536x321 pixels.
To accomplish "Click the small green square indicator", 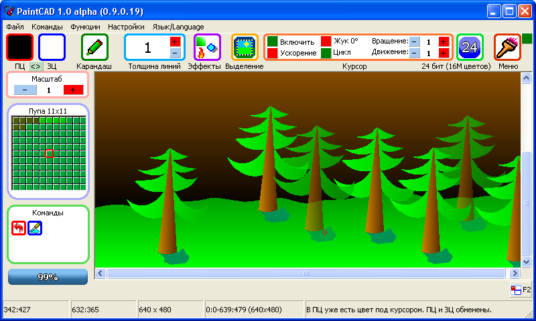I will pos(527,39).
